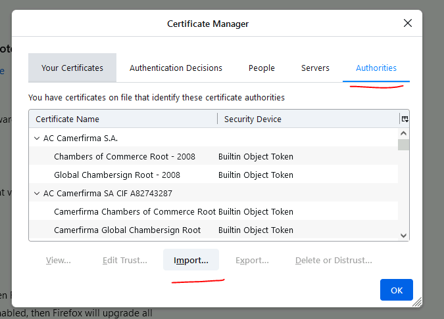The image size is (444, 319).
Task: Select Global Chambersign Root - 2008 certificate
Action: (x=117, y=175)
